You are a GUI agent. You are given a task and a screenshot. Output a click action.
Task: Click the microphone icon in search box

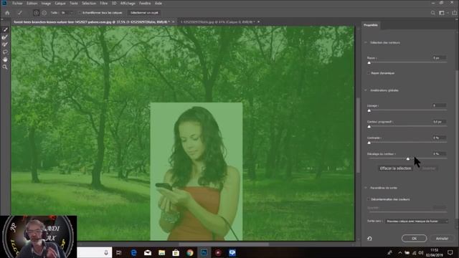click(106, 253)
